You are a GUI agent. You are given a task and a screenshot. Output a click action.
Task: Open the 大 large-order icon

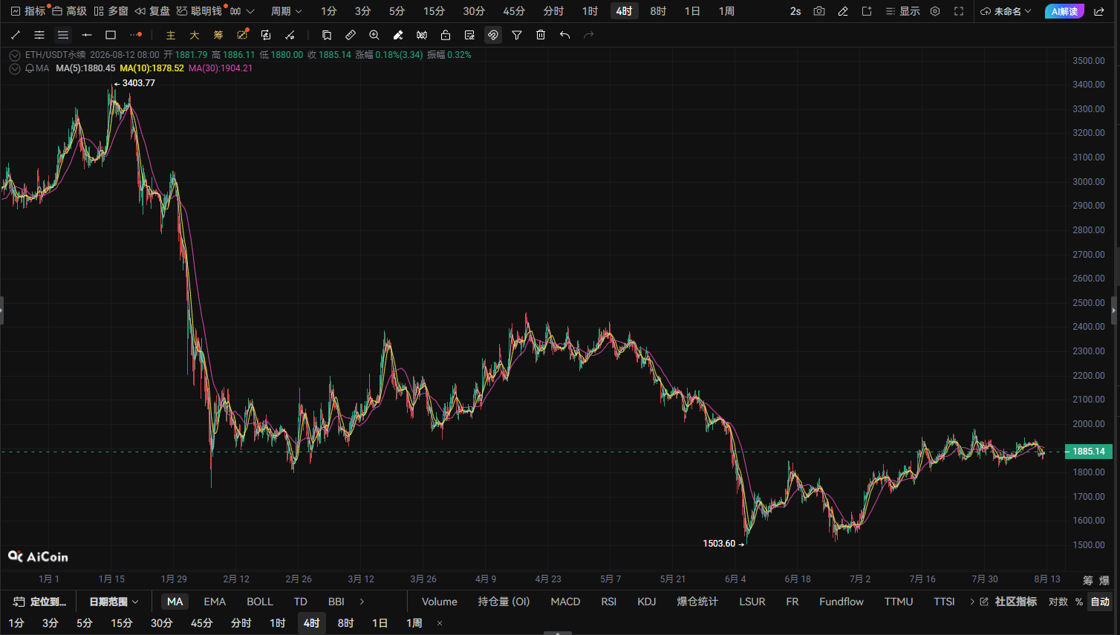click(195, 35)
